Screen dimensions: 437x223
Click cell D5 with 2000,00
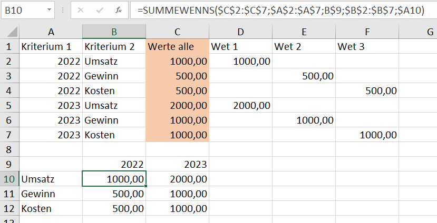tap(241, 105)
